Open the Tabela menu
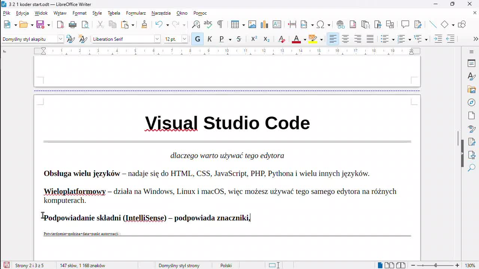Image resolution: width=479 pixels, height=269 pixels. (x=114, y=13)
